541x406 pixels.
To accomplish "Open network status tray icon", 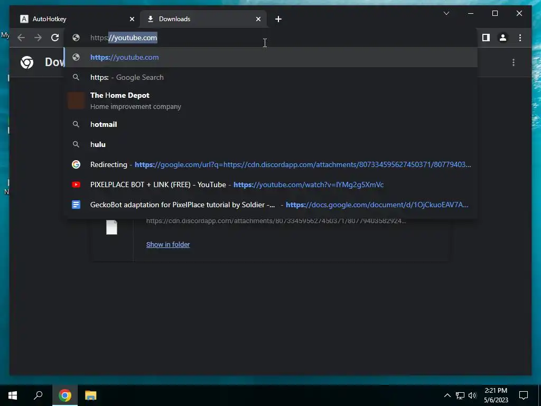I will 460,395.
